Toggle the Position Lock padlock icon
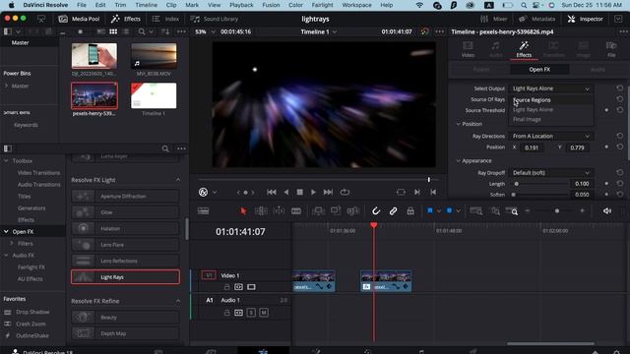 coord(410,211)
